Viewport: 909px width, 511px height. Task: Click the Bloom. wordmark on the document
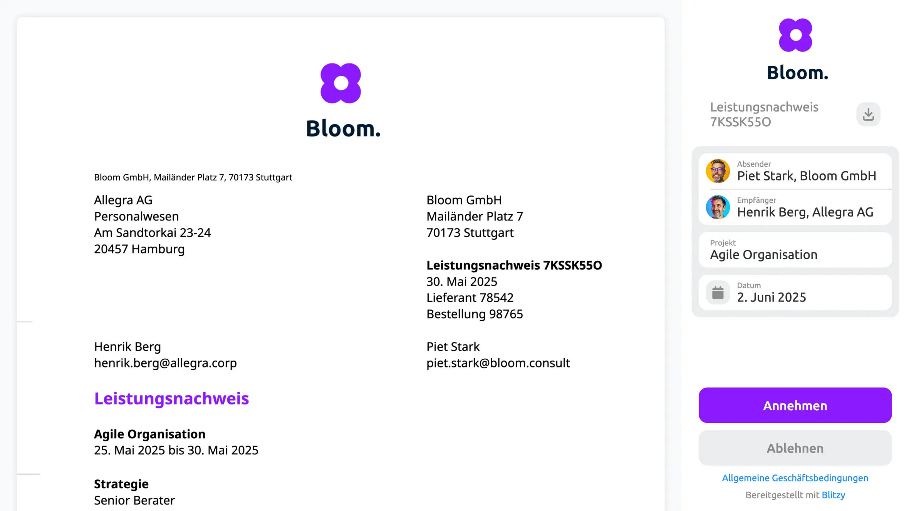tap(343, 129)
